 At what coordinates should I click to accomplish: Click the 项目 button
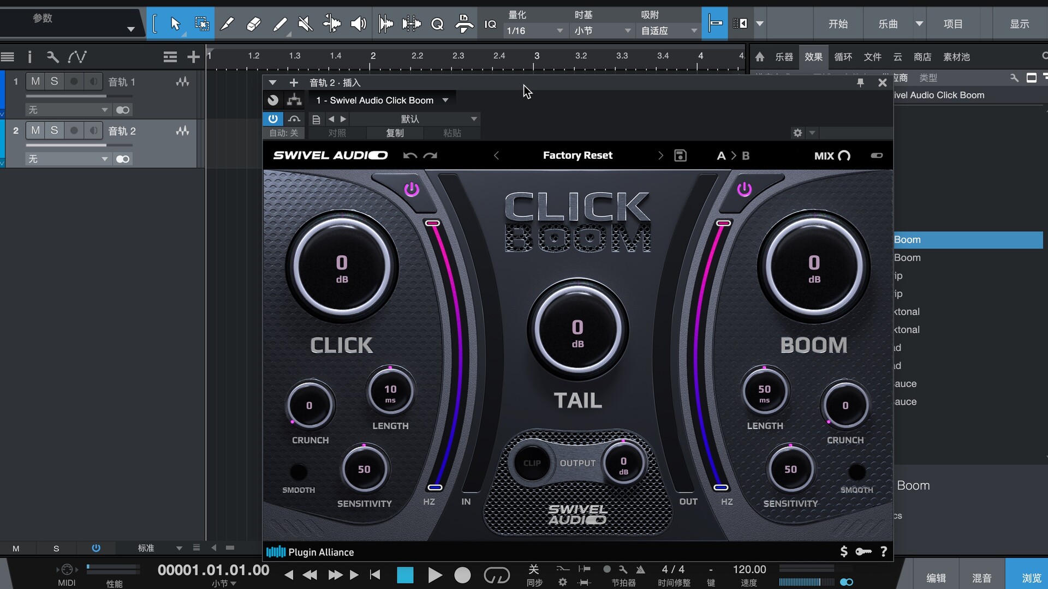click(x=953, y=23)
